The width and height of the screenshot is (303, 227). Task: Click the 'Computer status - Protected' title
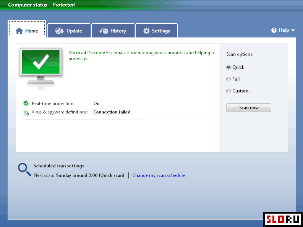(x=41, y=5)
